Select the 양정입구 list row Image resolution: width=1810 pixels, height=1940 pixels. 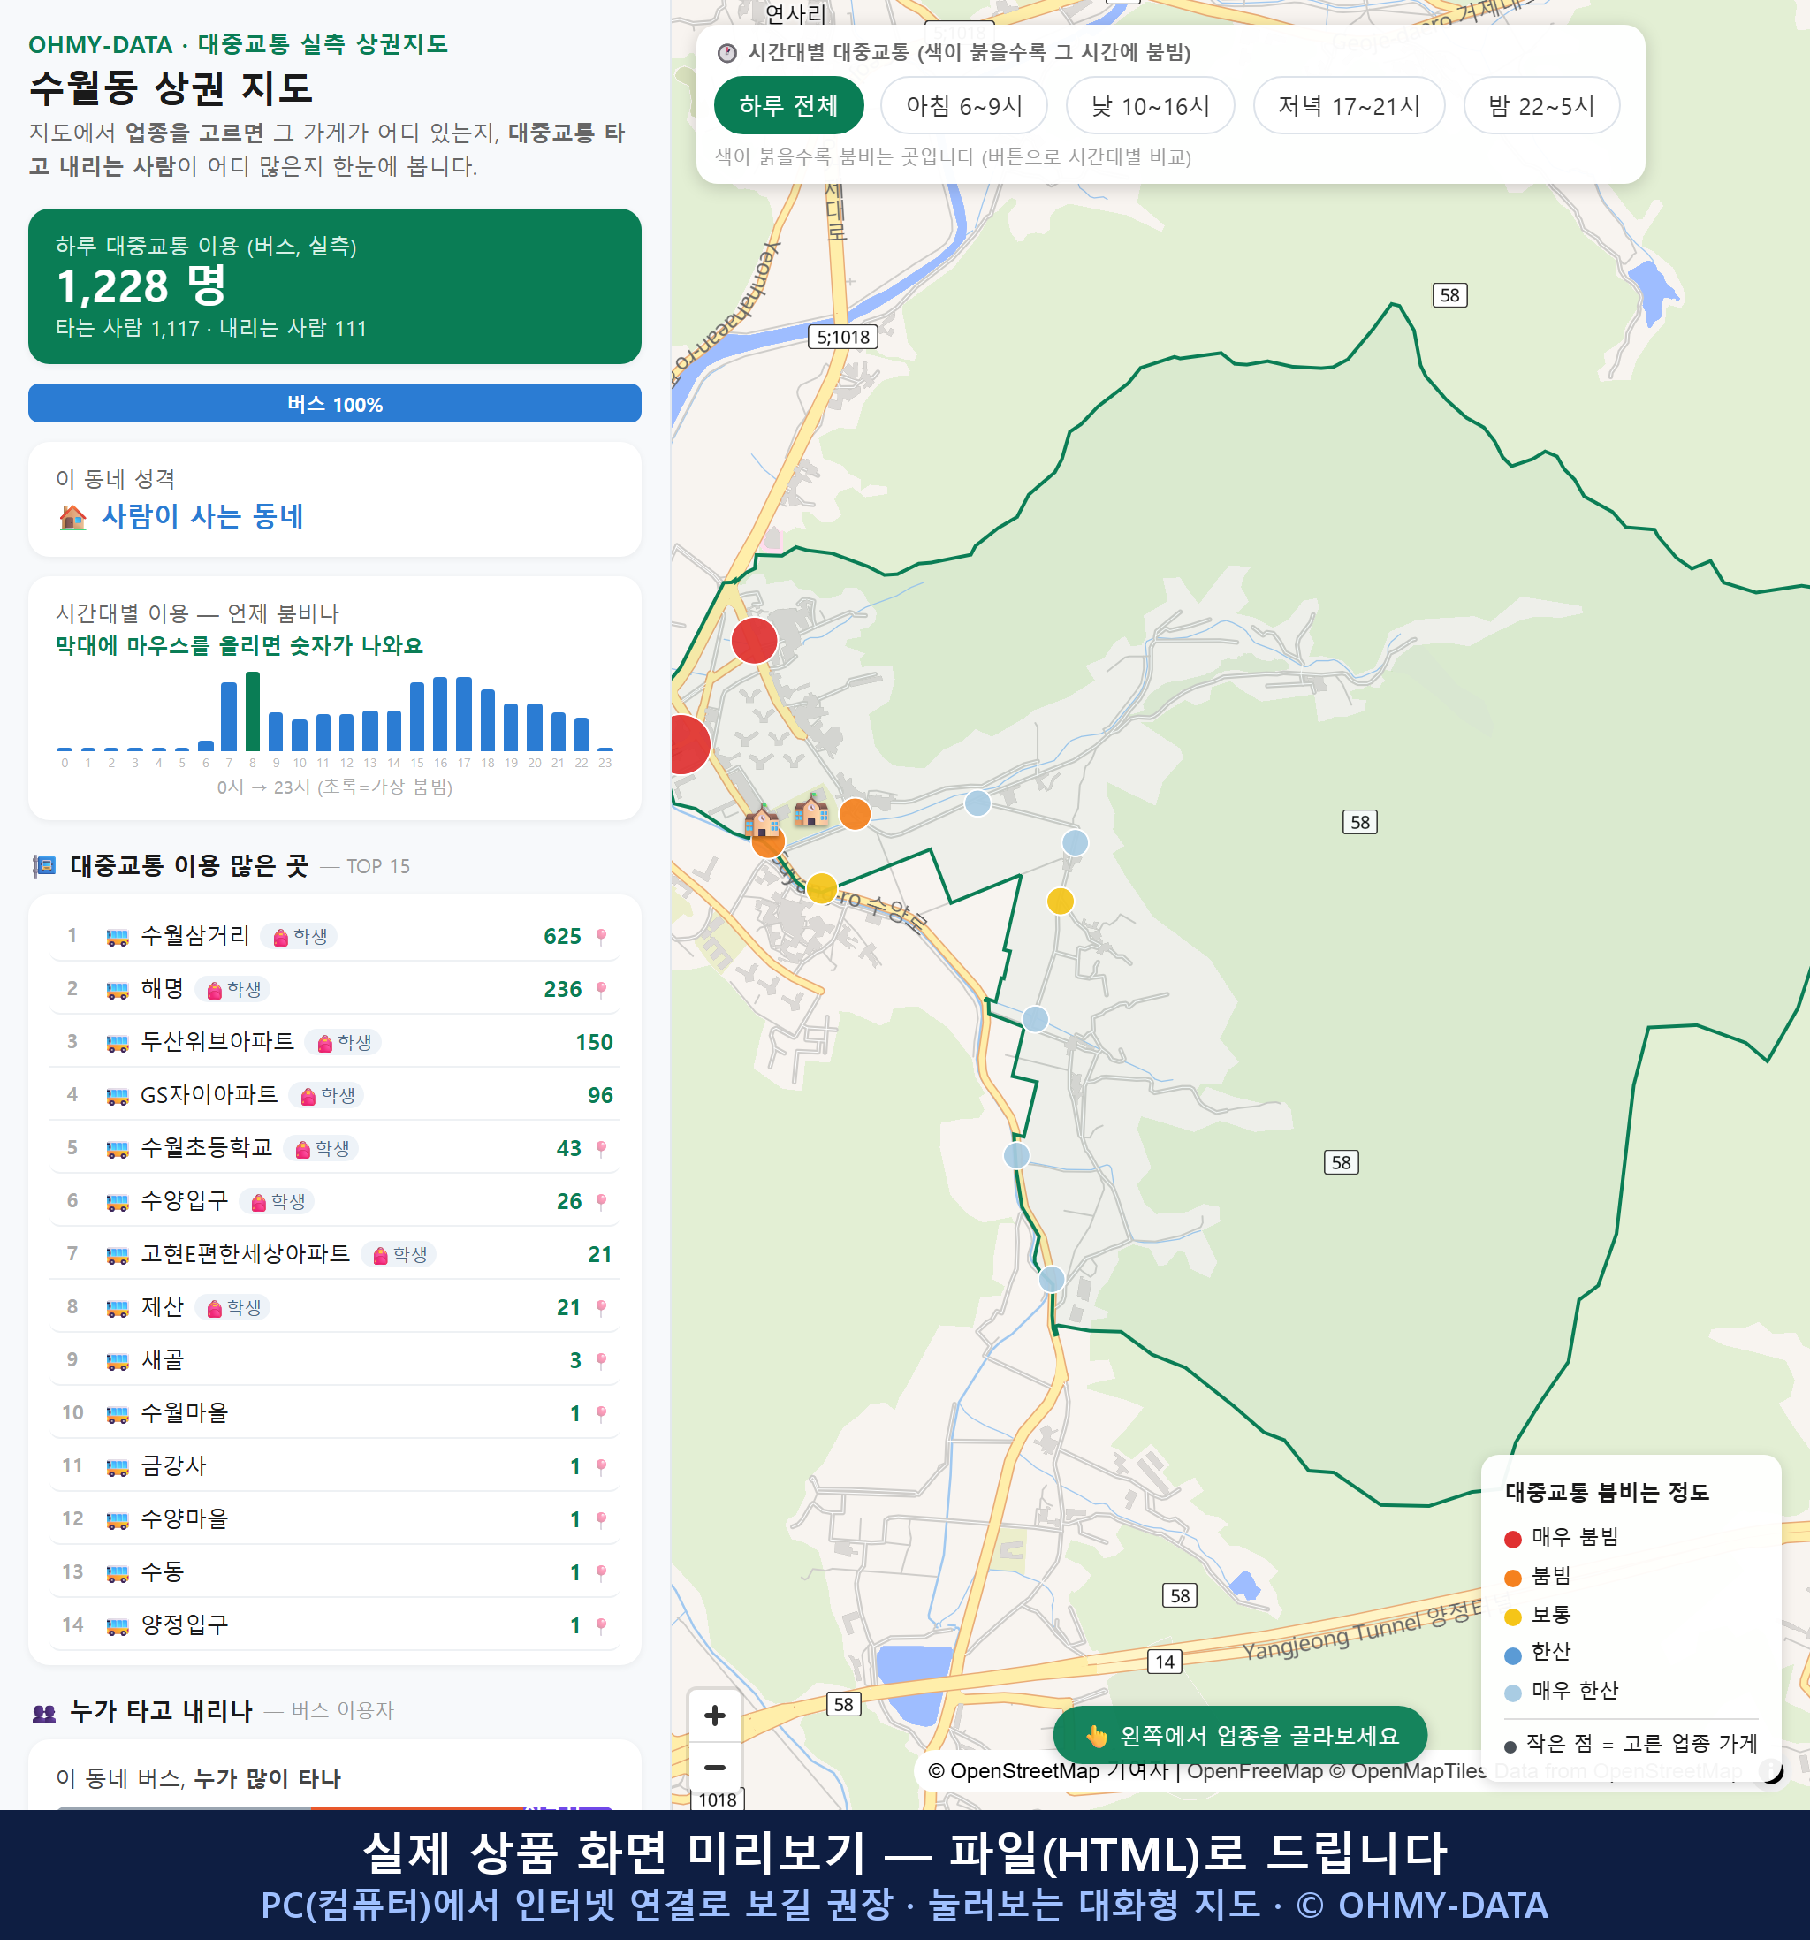click(335, 1624)
